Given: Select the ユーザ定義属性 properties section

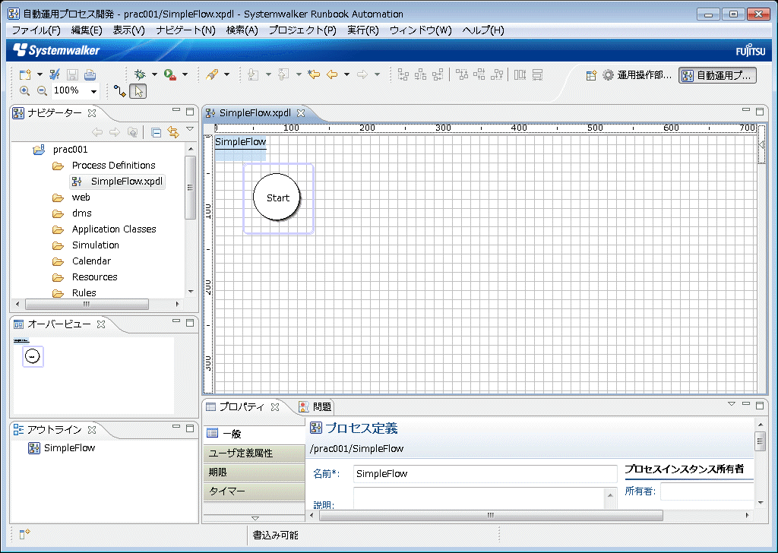Looking at the screenshot, I should tap(254, 453).
